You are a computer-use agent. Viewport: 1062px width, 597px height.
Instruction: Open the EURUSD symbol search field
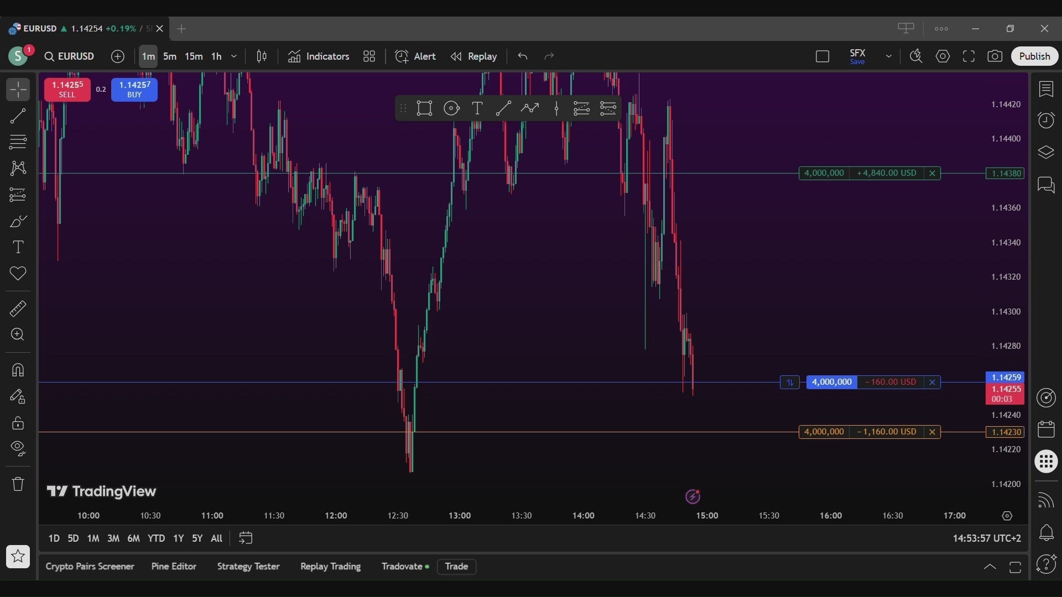pyautogui.click(x=69, y=56)
